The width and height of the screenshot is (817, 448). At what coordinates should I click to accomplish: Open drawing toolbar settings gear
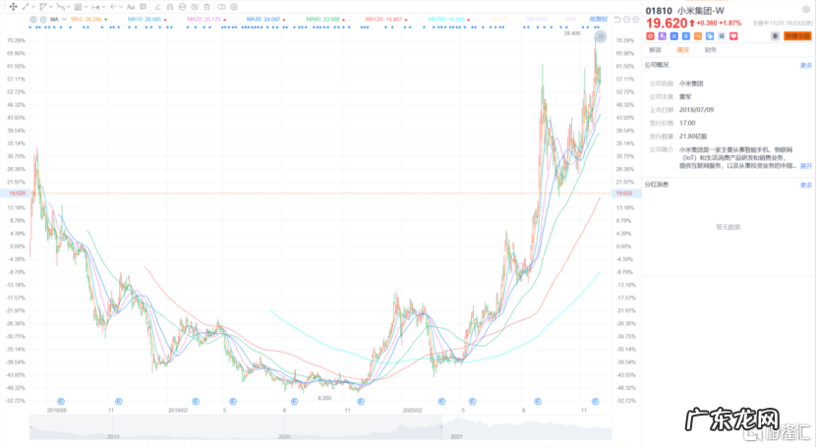pos(234,7)
